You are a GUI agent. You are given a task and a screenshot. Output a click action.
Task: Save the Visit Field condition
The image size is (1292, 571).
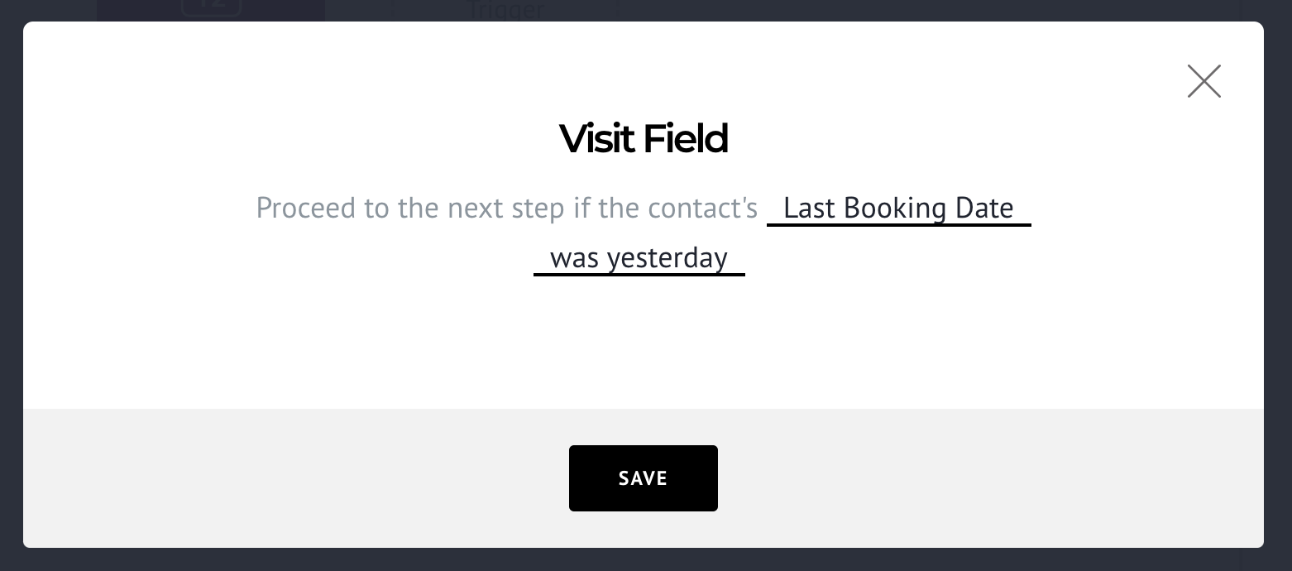coord(643,478)
